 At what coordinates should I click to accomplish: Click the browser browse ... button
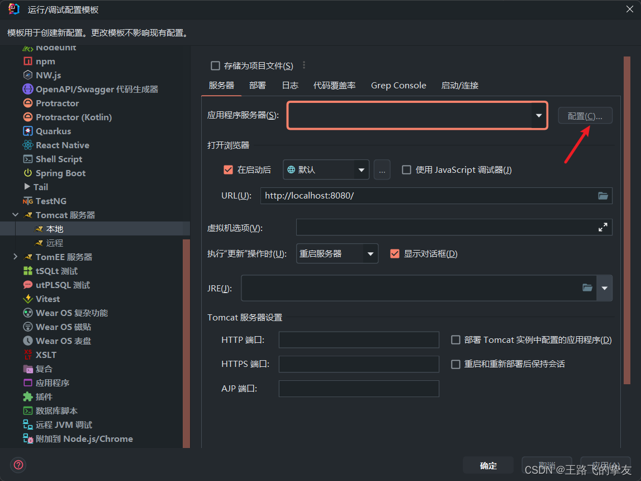point(382,169)
